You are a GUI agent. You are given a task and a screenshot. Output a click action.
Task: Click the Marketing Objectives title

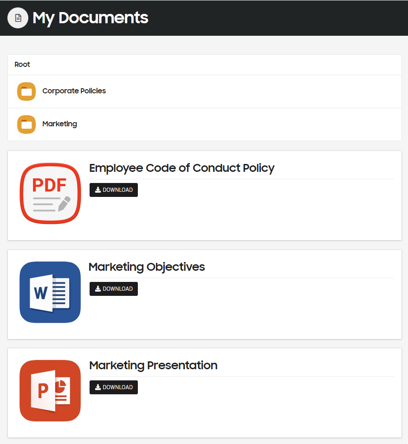(147, 267)
